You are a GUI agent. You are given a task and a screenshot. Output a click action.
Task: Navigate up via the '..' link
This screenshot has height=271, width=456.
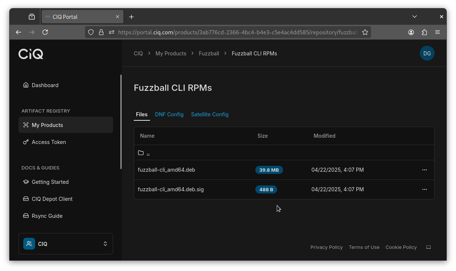point(148,153)
